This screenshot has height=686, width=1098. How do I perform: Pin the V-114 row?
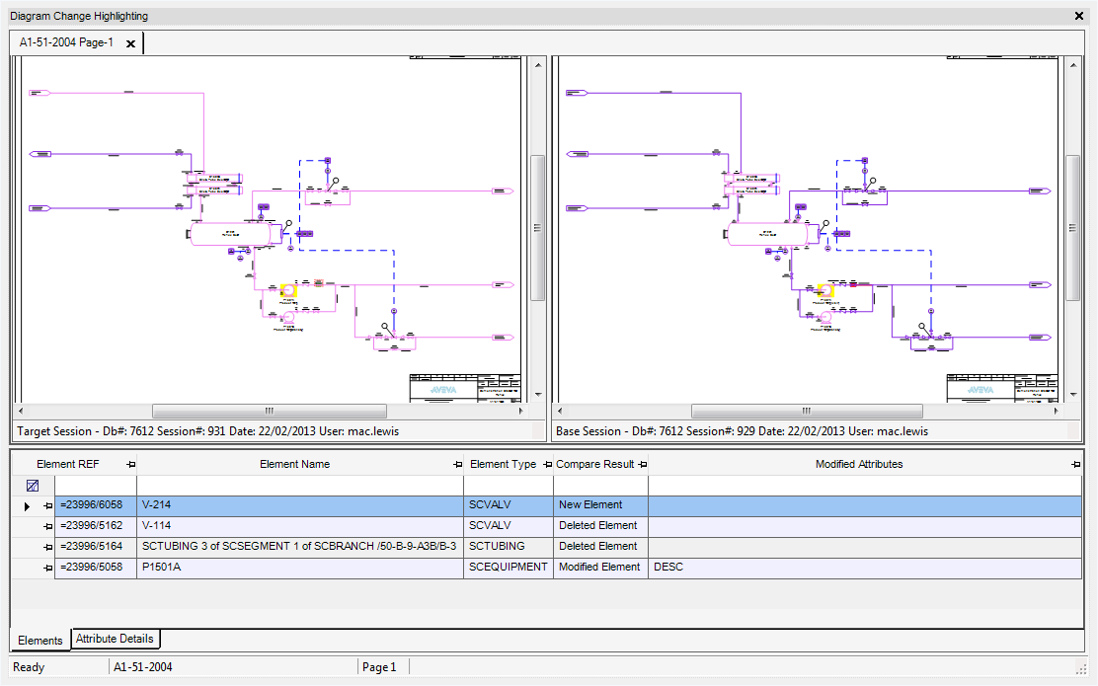[47, 526]
